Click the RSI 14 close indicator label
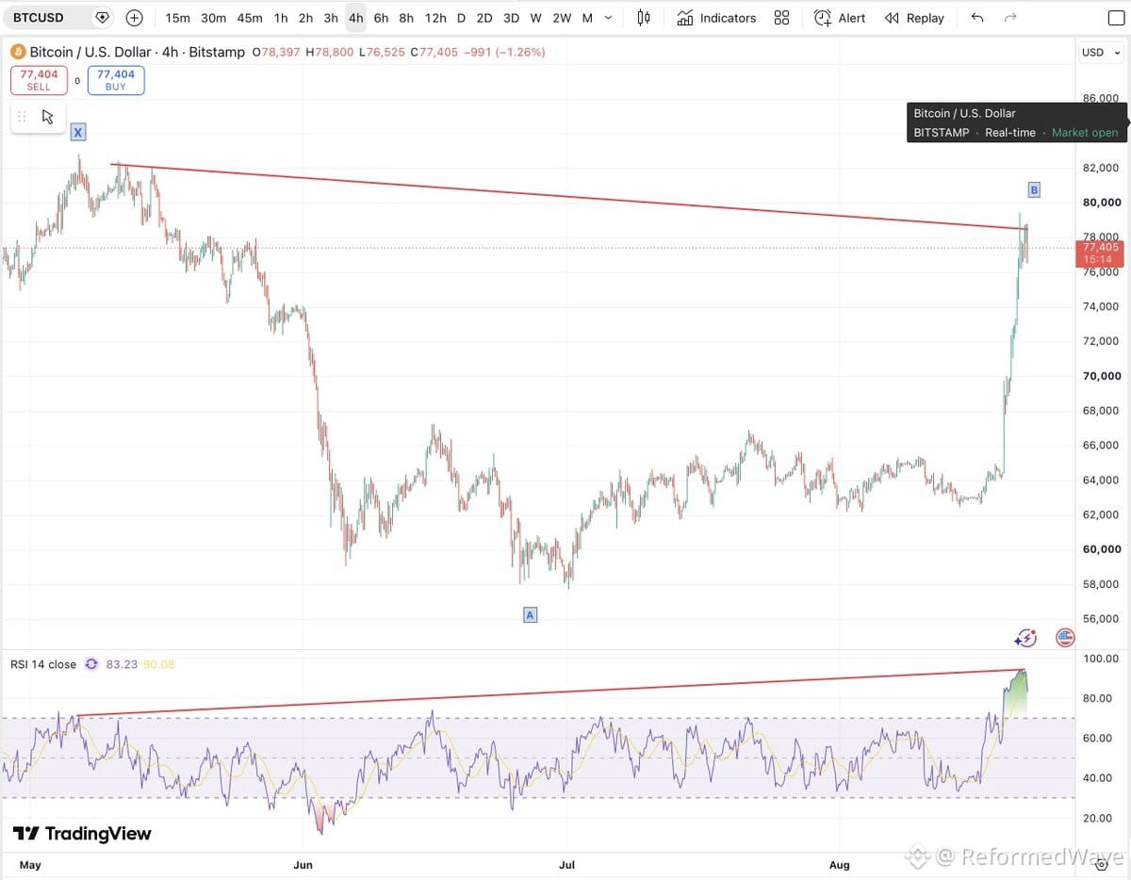Image resolution: width=1131 pixels, height=880 pixels. [x=43, y=664]
